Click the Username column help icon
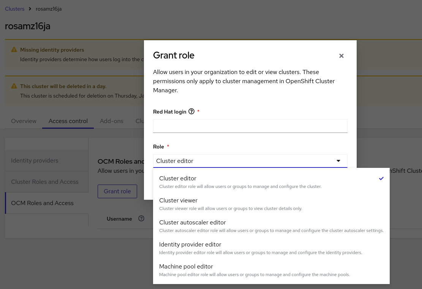The width and height of the screenshot is (422, 289). (x=141, y=218)
